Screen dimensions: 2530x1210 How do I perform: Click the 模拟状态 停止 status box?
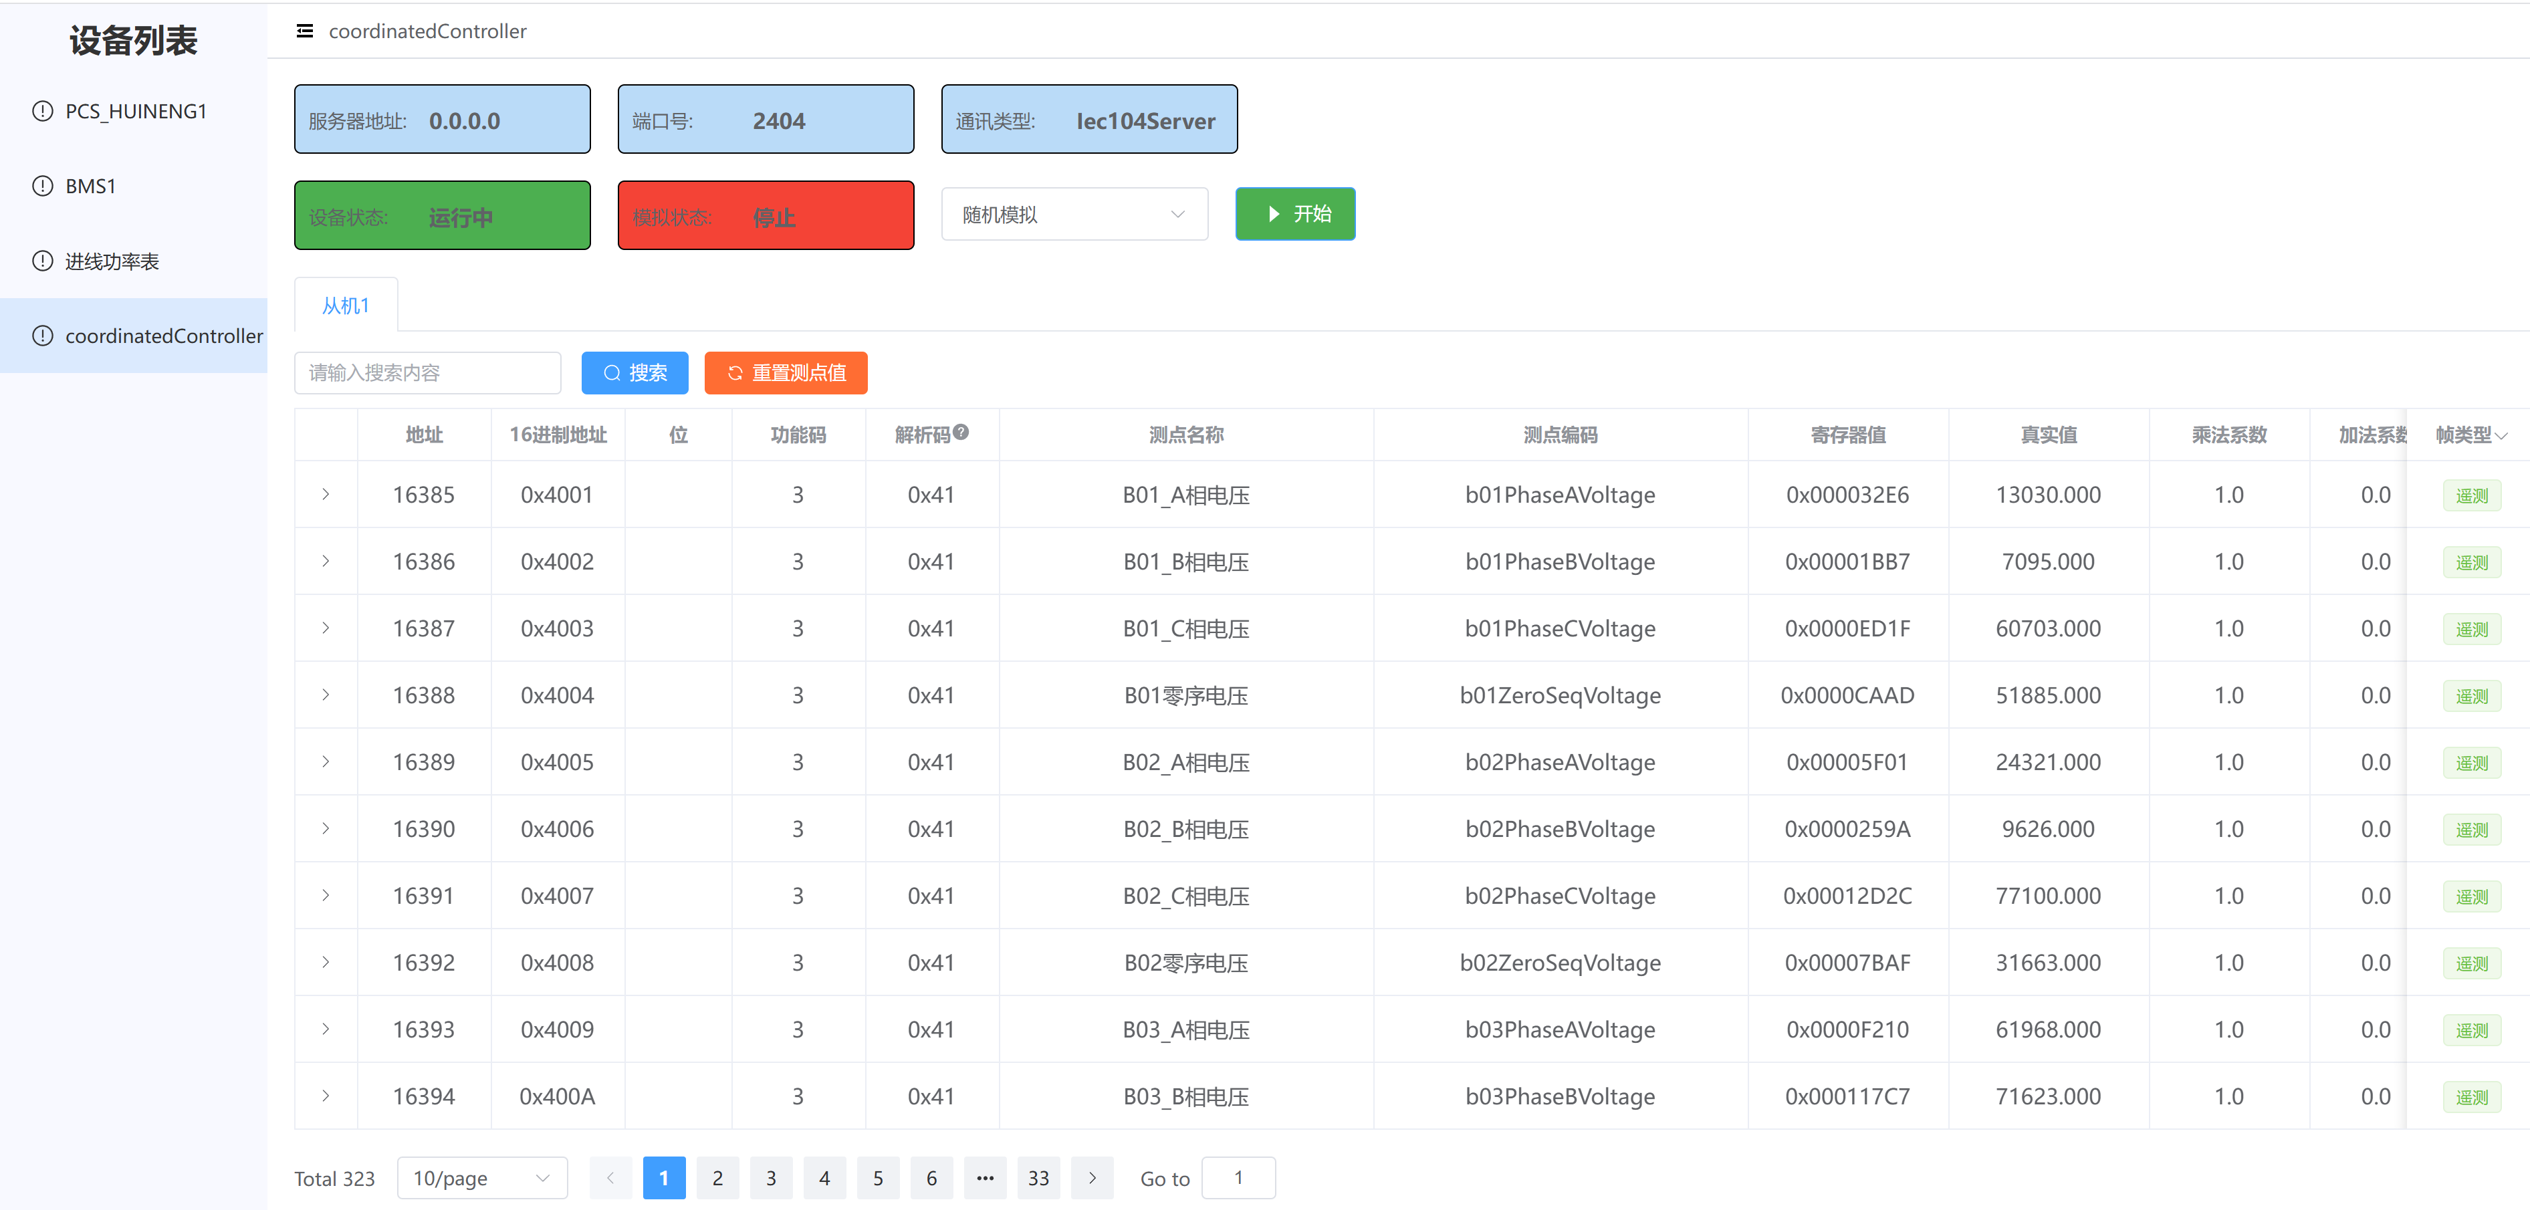tap(766, 215)
